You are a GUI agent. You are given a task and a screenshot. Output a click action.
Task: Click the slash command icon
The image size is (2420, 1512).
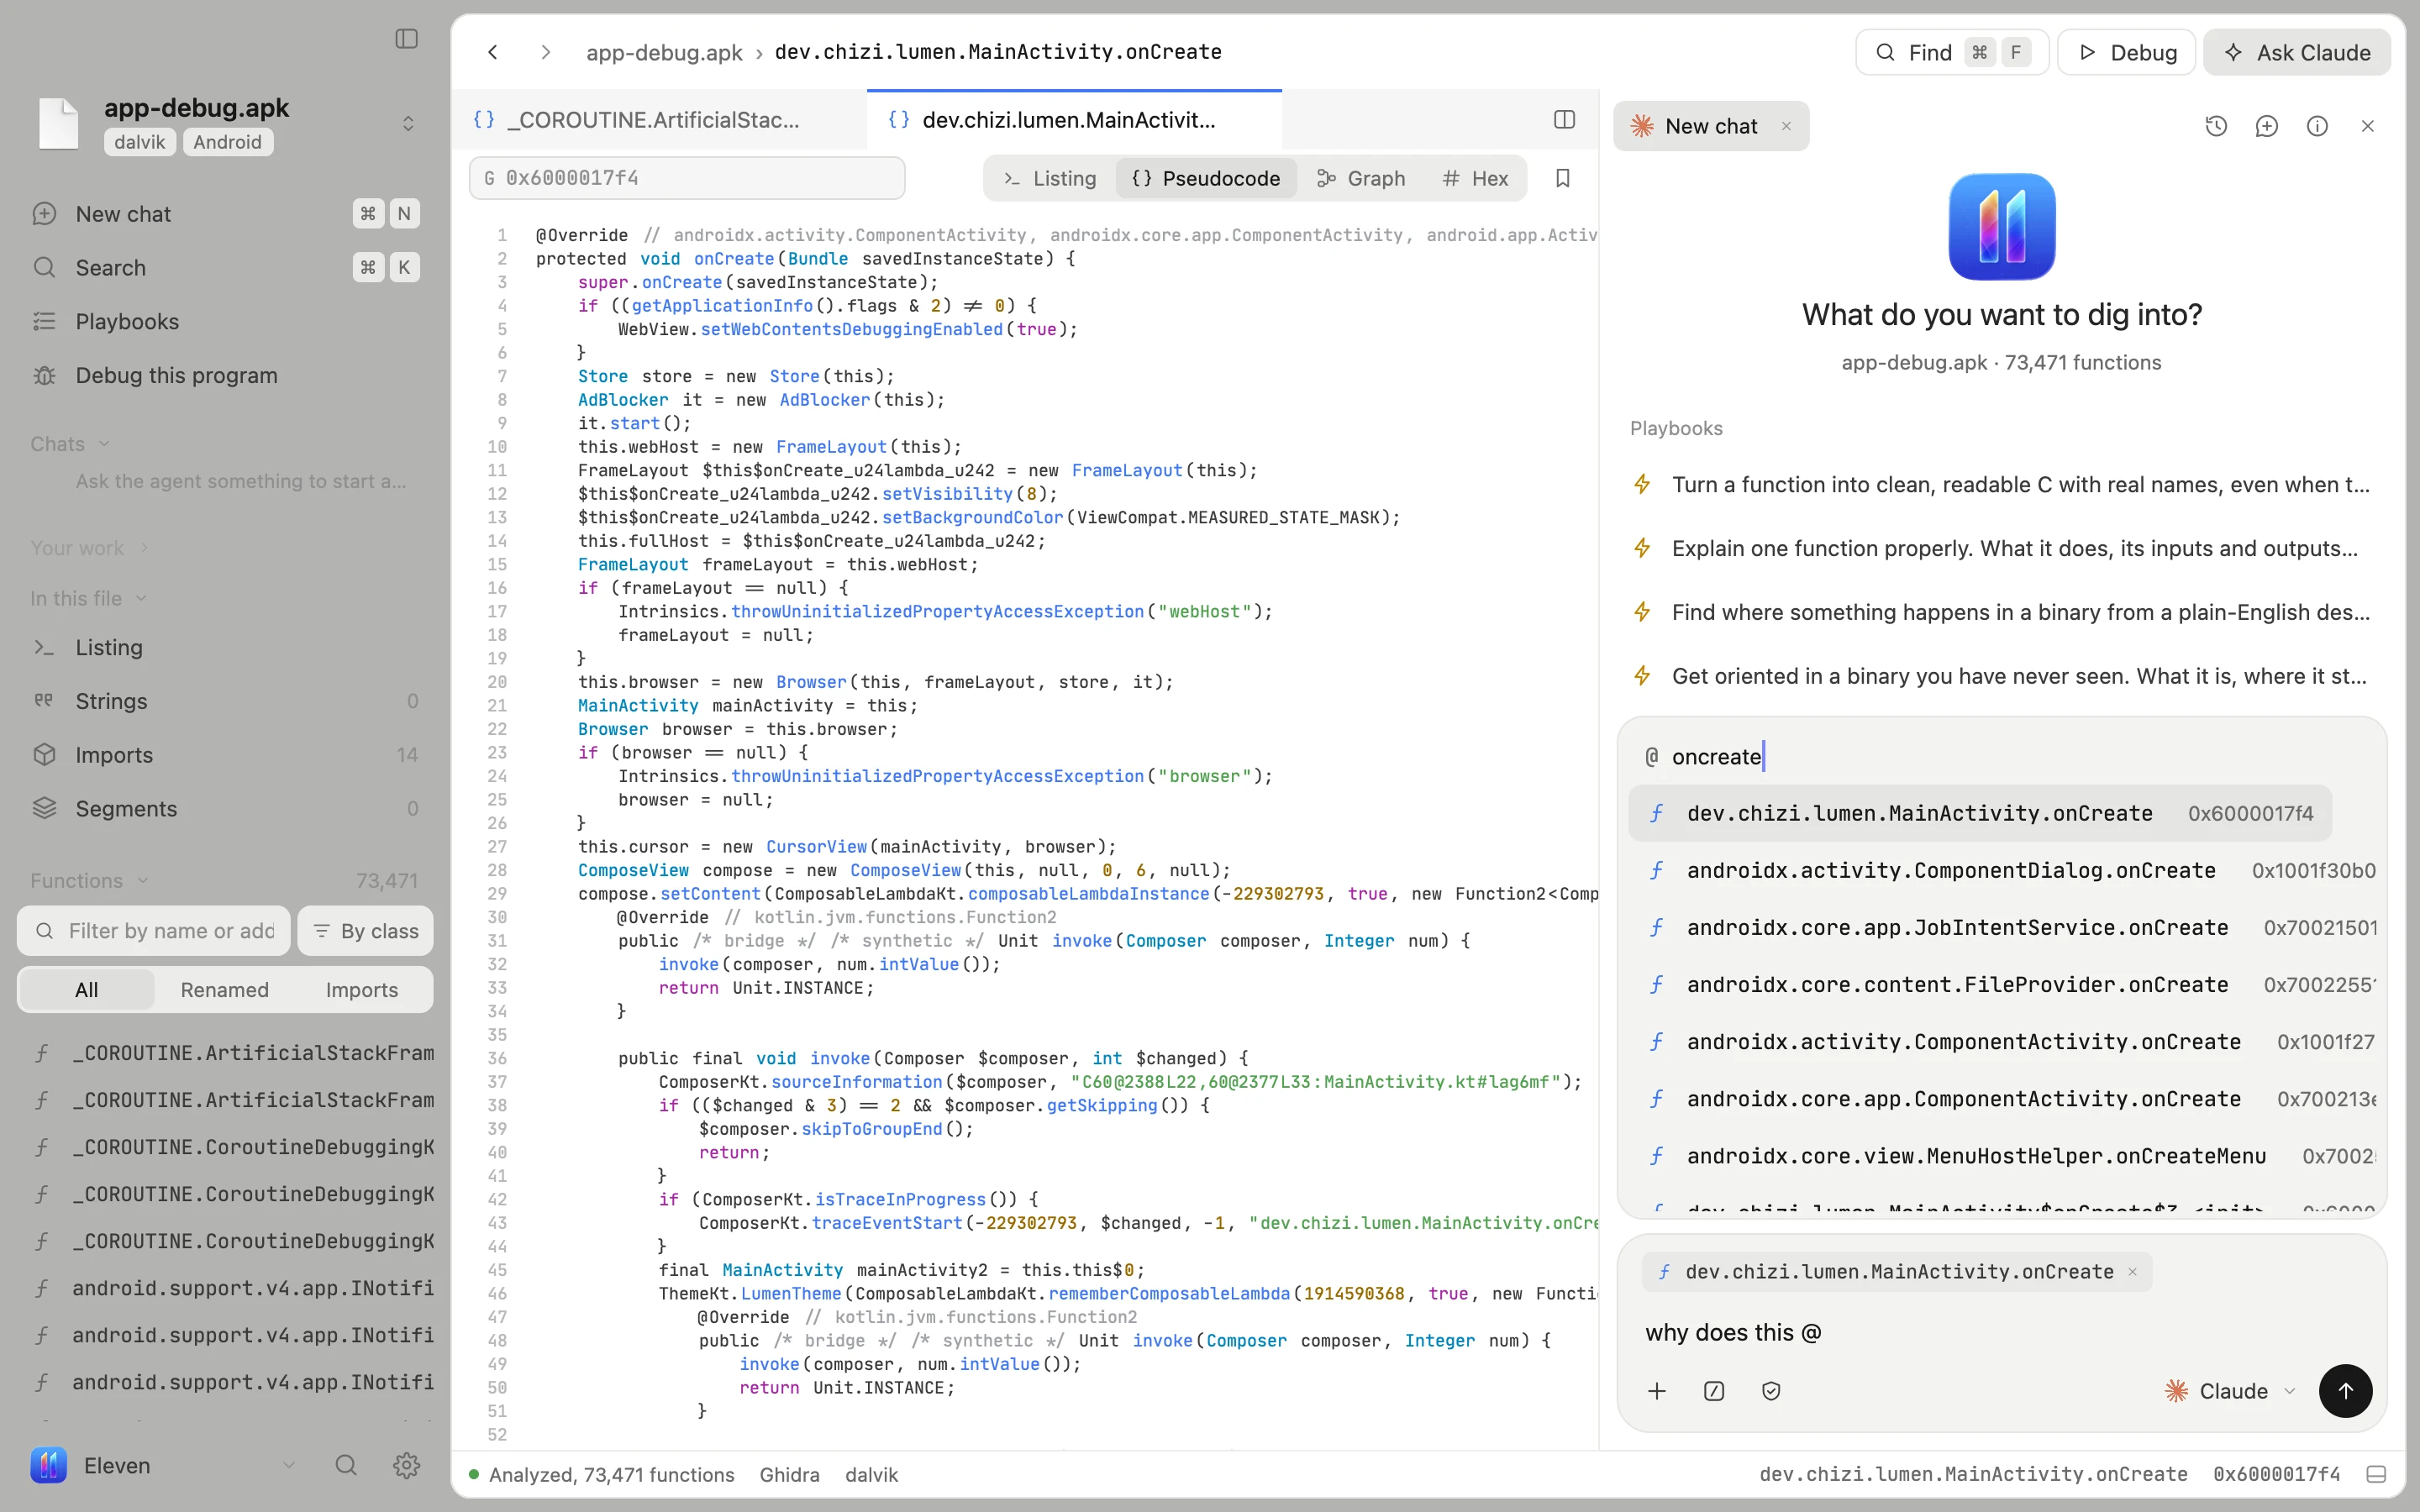pos(1714,1391)
